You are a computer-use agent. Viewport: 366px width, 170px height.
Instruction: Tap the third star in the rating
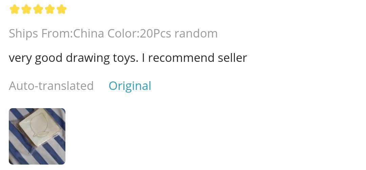38,9
